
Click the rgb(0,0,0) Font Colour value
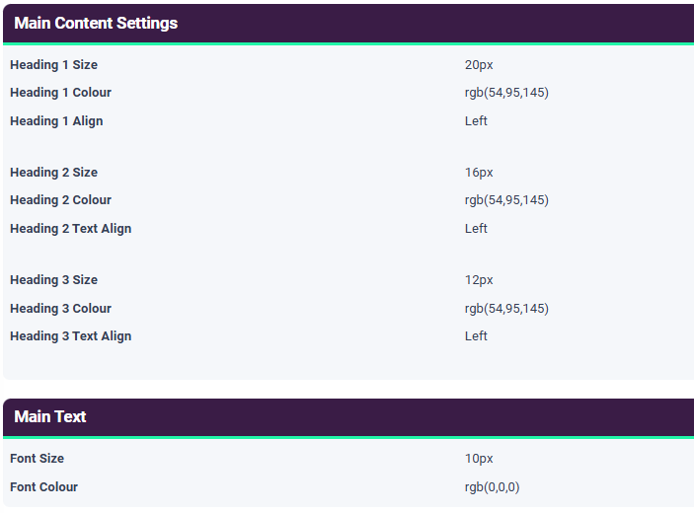[x=492, y=487]
